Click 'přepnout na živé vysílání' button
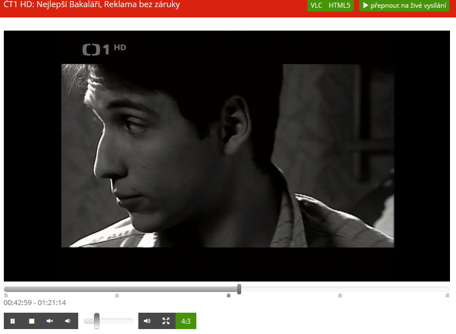Screen dimensions: 456x334 pos(404,5)
